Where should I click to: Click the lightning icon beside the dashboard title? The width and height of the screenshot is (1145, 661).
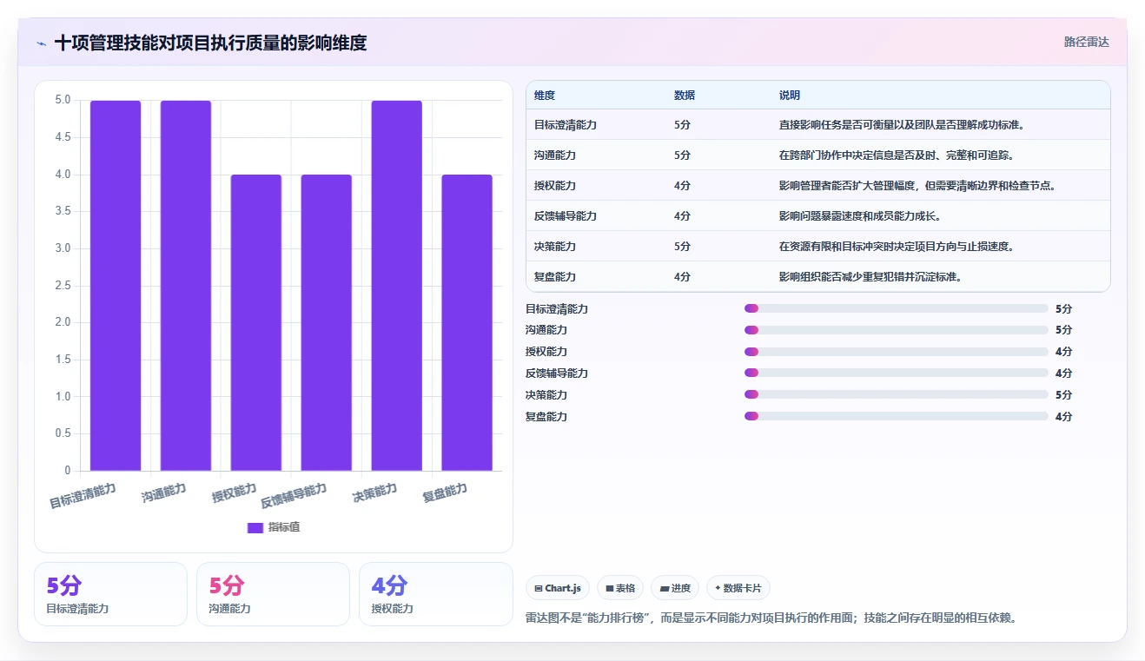pos(41,43)
